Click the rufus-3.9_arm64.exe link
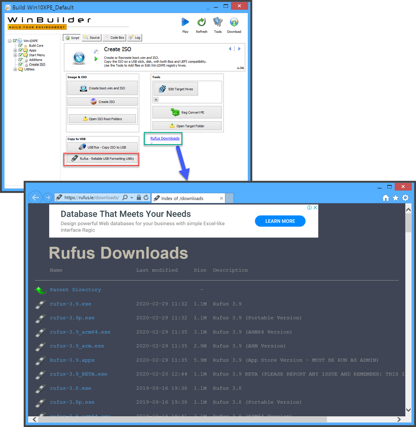The height and width of the screenshot is (427, 416). click(x=80, y=332)
